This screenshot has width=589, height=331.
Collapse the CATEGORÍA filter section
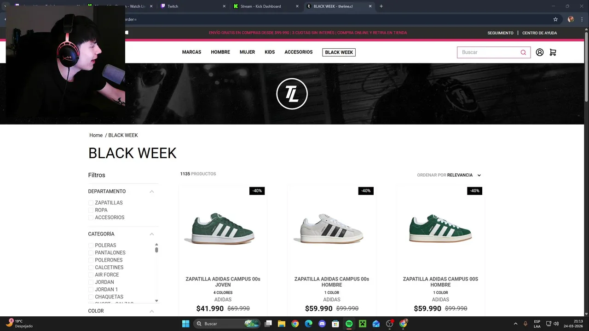(x=152, y=234)
